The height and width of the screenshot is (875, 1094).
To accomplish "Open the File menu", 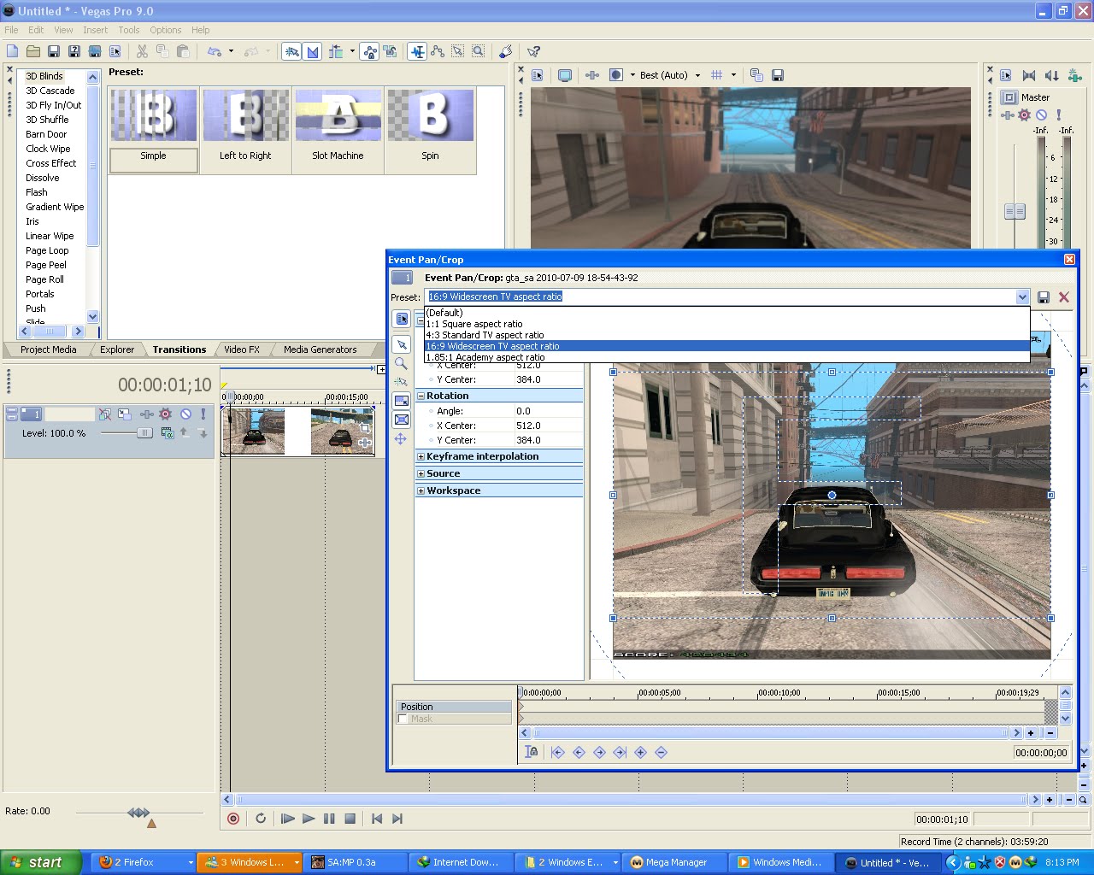I will [11, 30].
